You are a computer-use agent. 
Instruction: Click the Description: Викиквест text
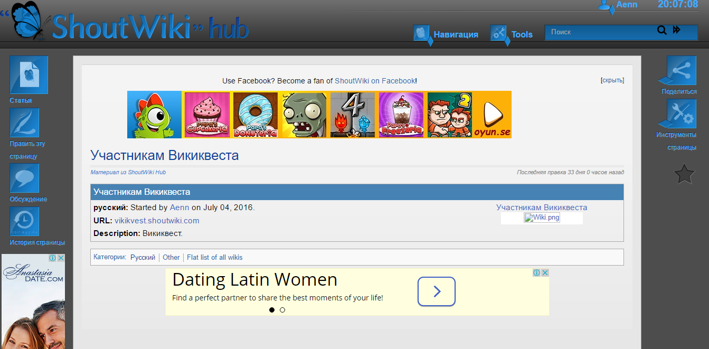click(x=138, y=233)
